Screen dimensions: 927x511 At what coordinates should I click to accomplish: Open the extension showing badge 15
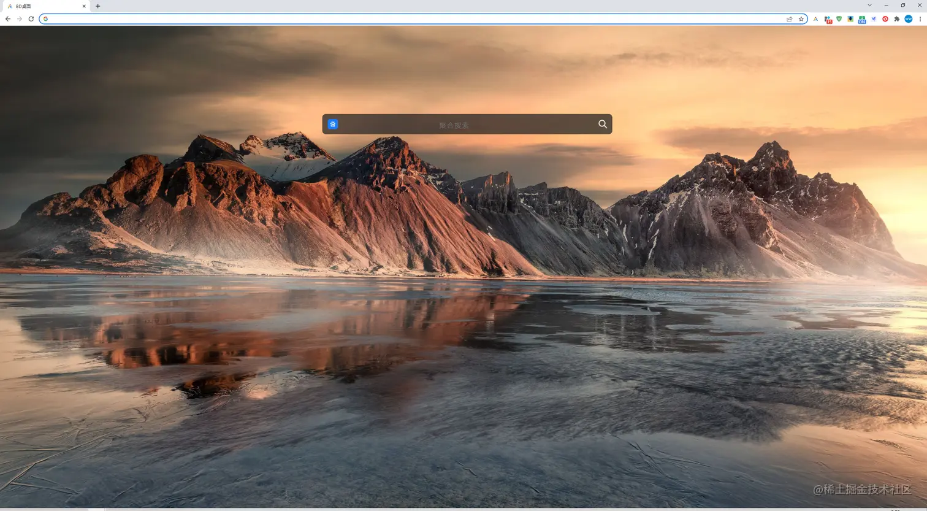(828, 20)
